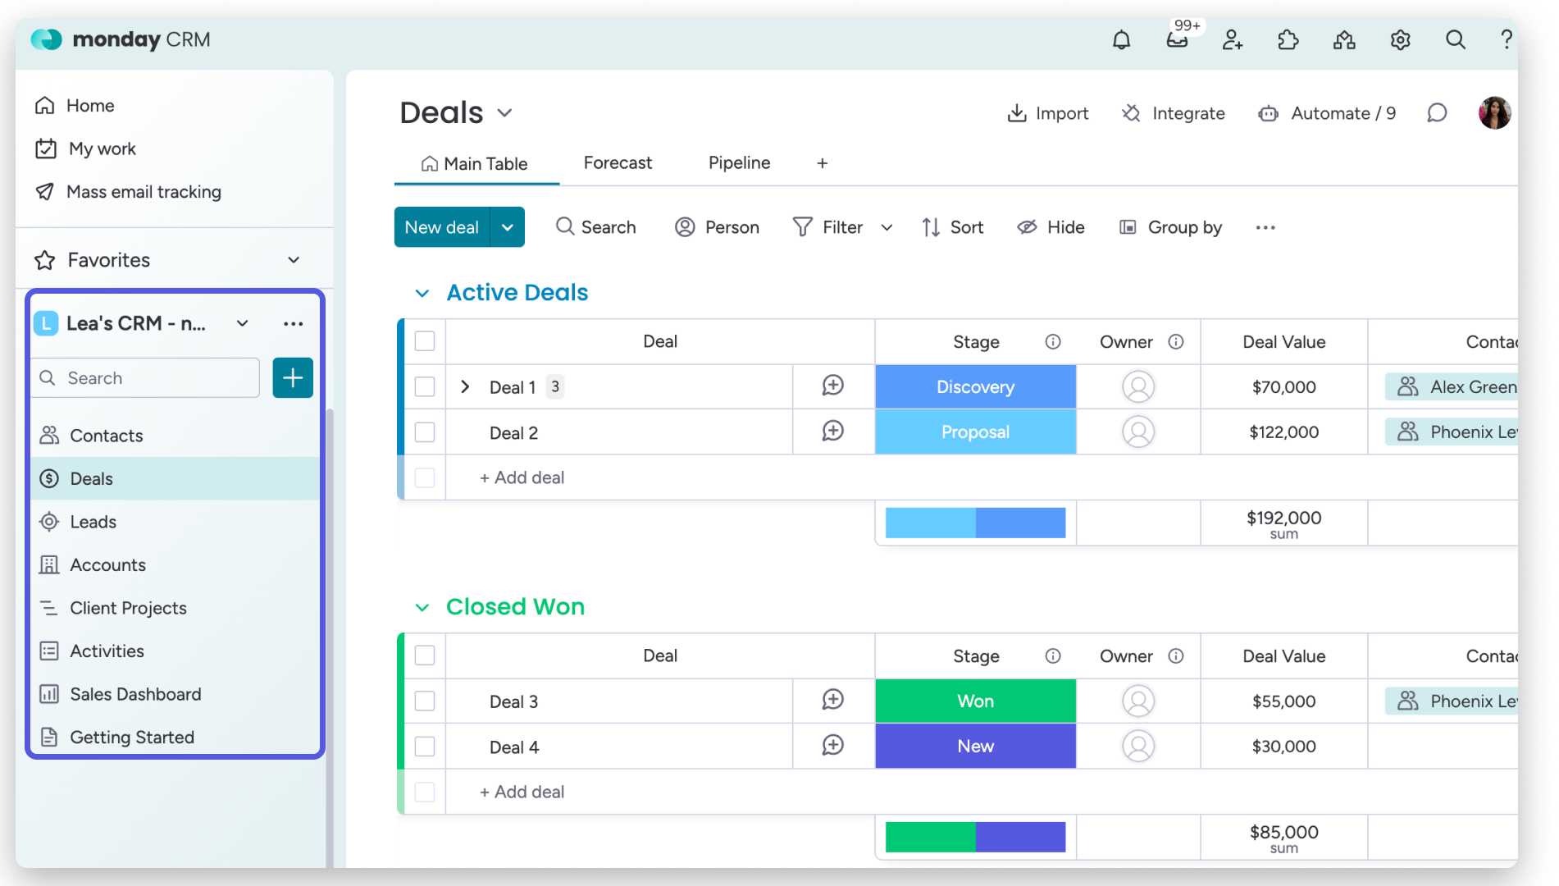Click the New deal button
Viewport: 1559px width, 886px height.
[441, 227]
